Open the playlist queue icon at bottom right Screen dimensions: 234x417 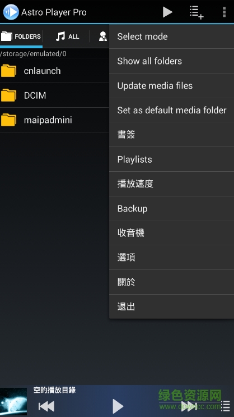click(x=226, y=406)
